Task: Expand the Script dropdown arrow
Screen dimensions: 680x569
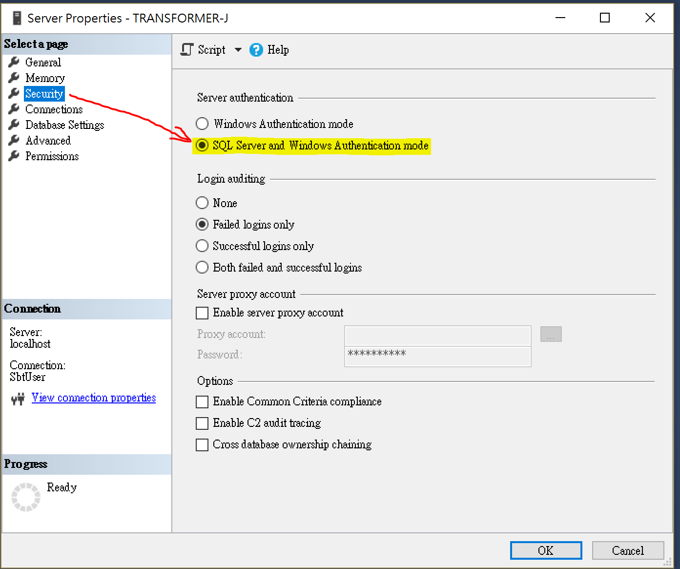Action: pyautogui.click(x=238, y=50)
